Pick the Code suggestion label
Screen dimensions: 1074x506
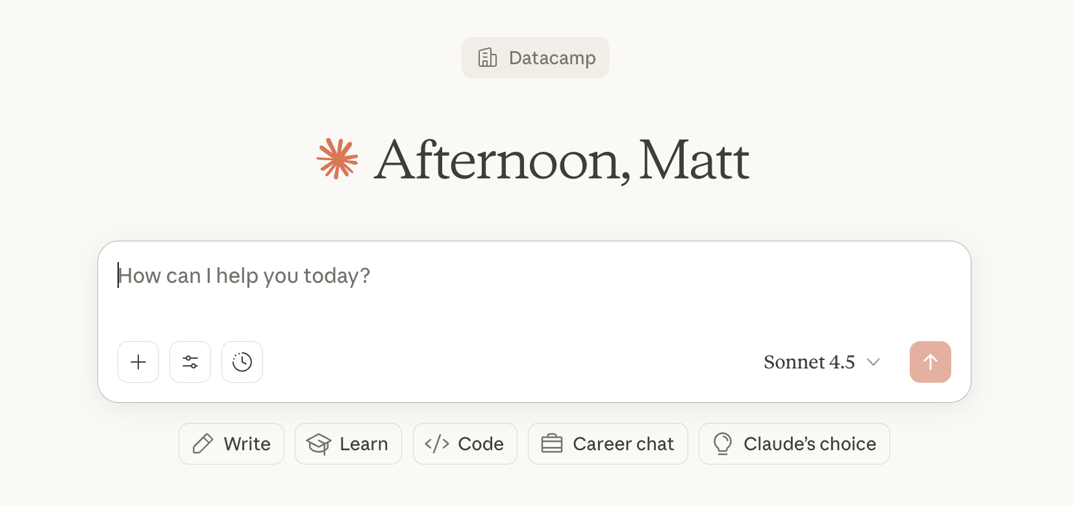pyautogui.click(x=481, y=444)
